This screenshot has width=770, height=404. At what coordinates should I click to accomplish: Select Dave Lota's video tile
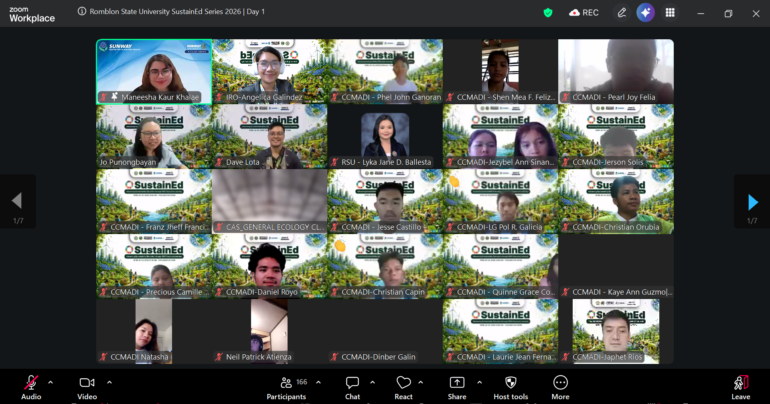click(269, 136)
